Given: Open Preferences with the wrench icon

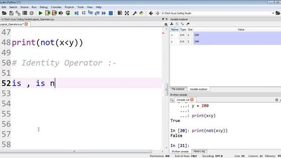Looking at the screenshot, I should [135, 13].
